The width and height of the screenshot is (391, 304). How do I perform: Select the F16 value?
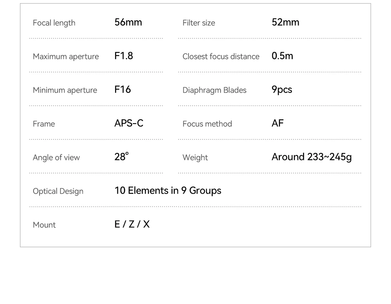122,89
